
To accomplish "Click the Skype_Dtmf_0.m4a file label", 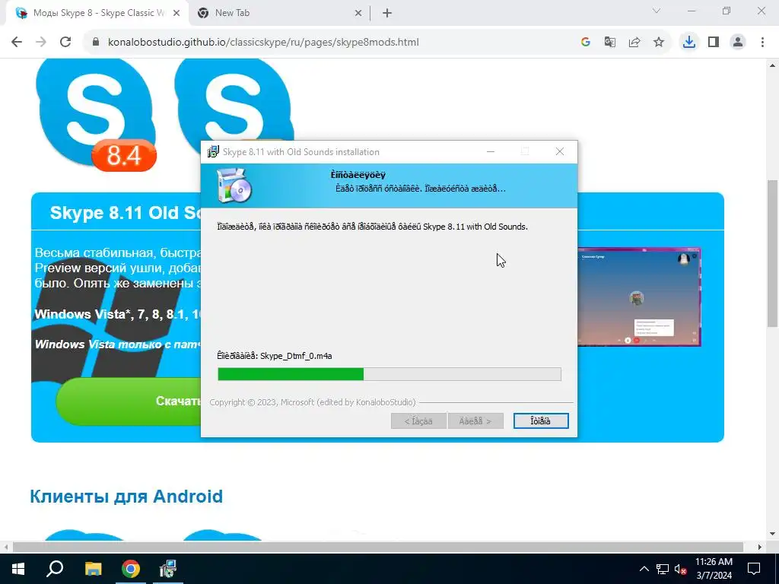I will 296,356.
